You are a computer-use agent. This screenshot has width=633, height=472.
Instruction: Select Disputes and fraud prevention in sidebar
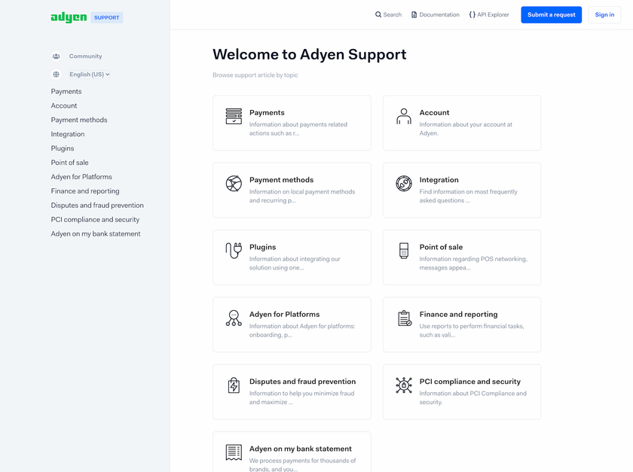coord(97,206)
